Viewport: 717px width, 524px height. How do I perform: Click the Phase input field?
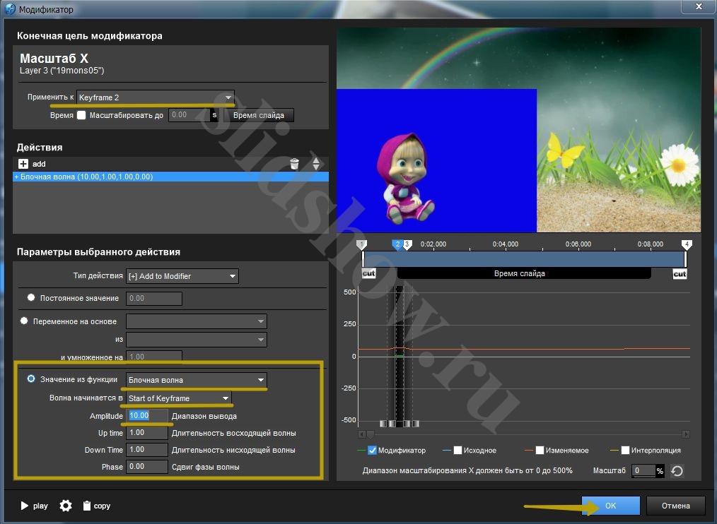[147, 466]
